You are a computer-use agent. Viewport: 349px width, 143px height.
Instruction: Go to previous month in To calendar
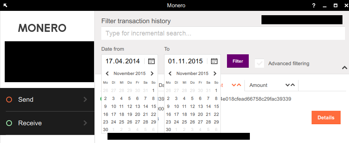pyautogui.click(x=170, y=73)
